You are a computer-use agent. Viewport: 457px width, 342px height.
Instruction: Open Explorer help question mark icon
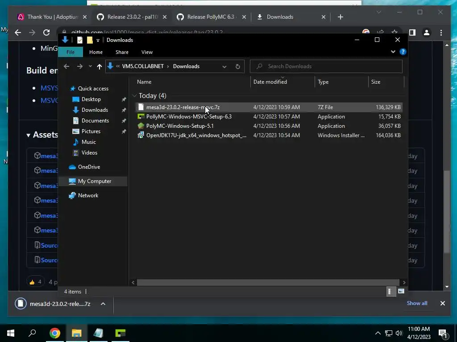click(403, 52)
